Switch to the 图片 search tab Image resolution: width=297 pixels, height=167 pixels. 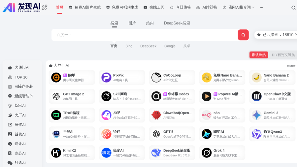pyautogui.click(x=132, y=23)
